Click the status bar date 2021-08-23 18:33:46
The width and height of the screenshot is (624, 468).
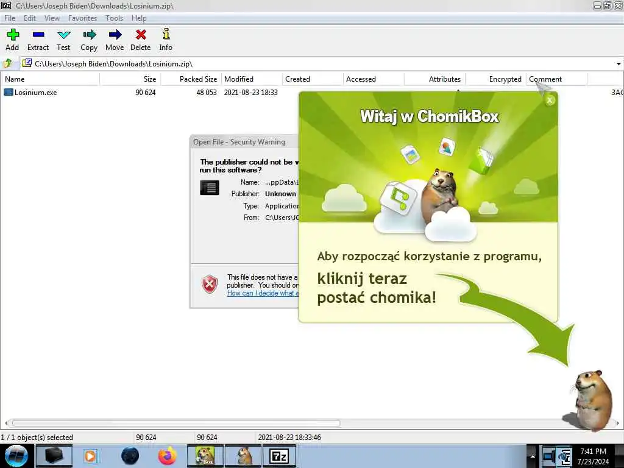click(289, 438)
